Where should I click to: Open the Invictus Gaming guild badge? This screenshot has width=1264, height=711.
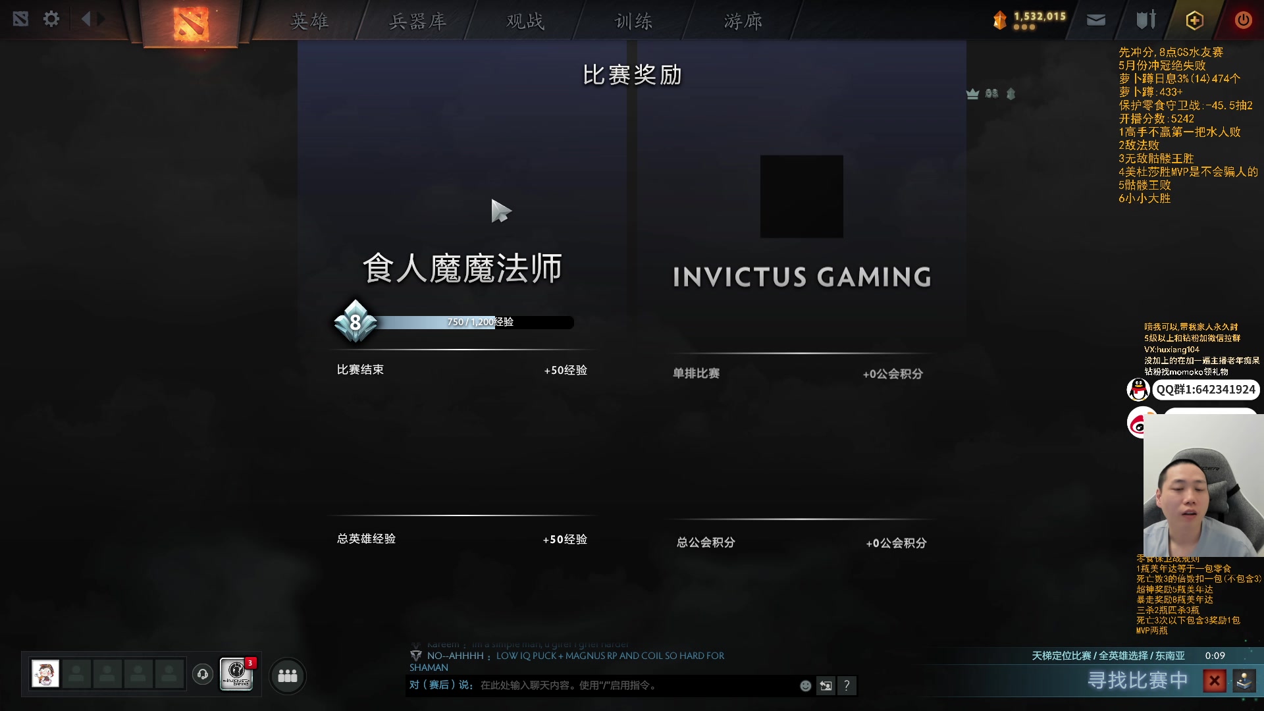click(x=236, y=674)
